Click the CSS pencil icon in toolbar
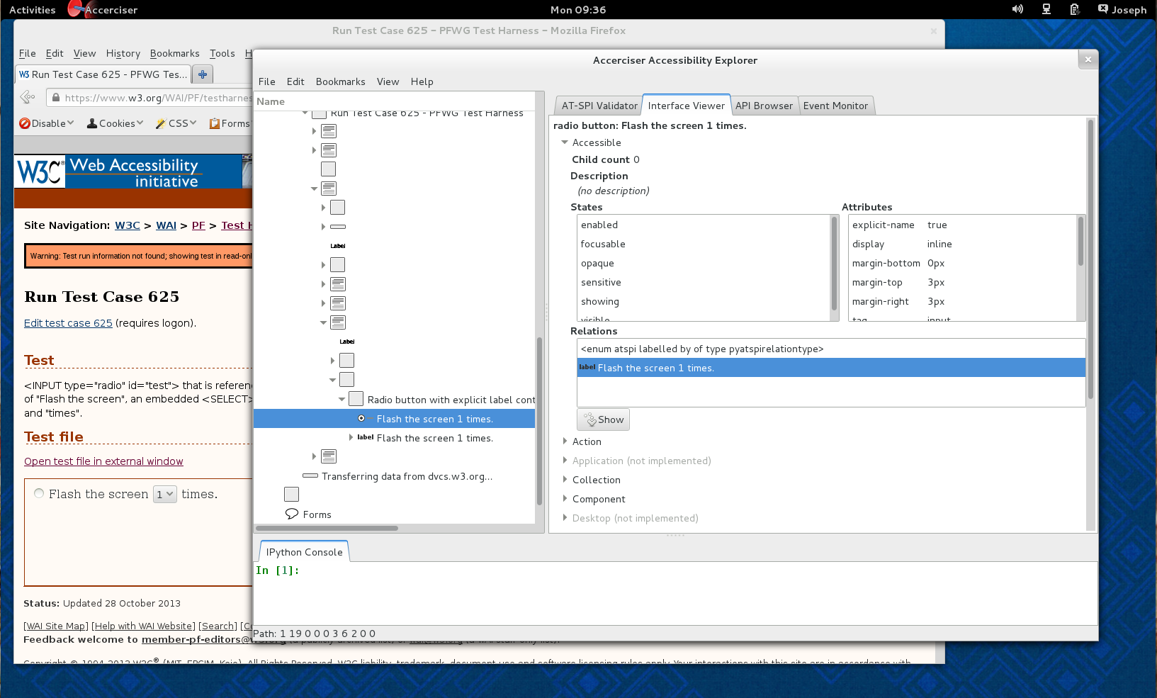Image resolution: width=1157 pixels, height=698 pixels. pos(162,123)
